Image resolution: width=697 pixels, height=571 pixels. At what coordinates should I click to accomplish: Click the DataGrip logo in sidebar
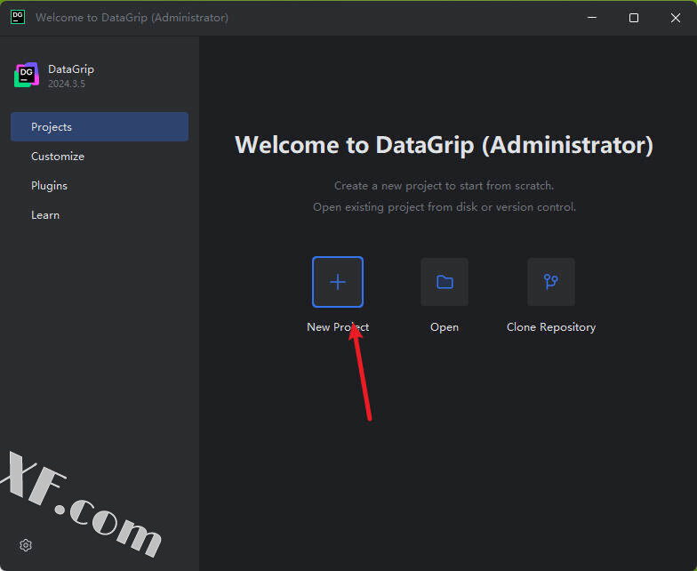tap(27, 75)
